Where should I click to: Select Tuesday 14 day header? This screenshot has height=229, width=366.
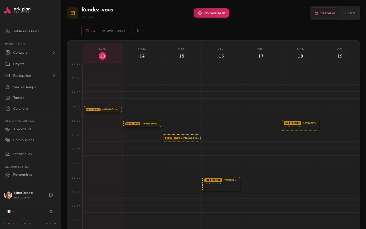[142, 53]
